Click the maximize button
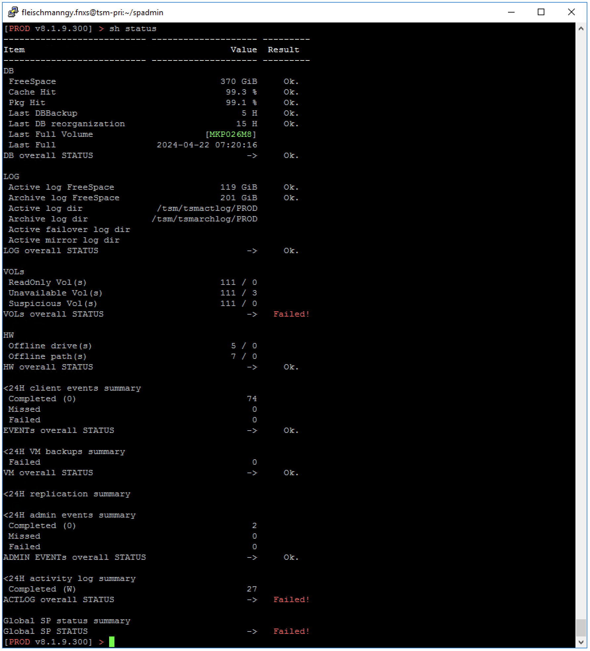 coord(541,12)
